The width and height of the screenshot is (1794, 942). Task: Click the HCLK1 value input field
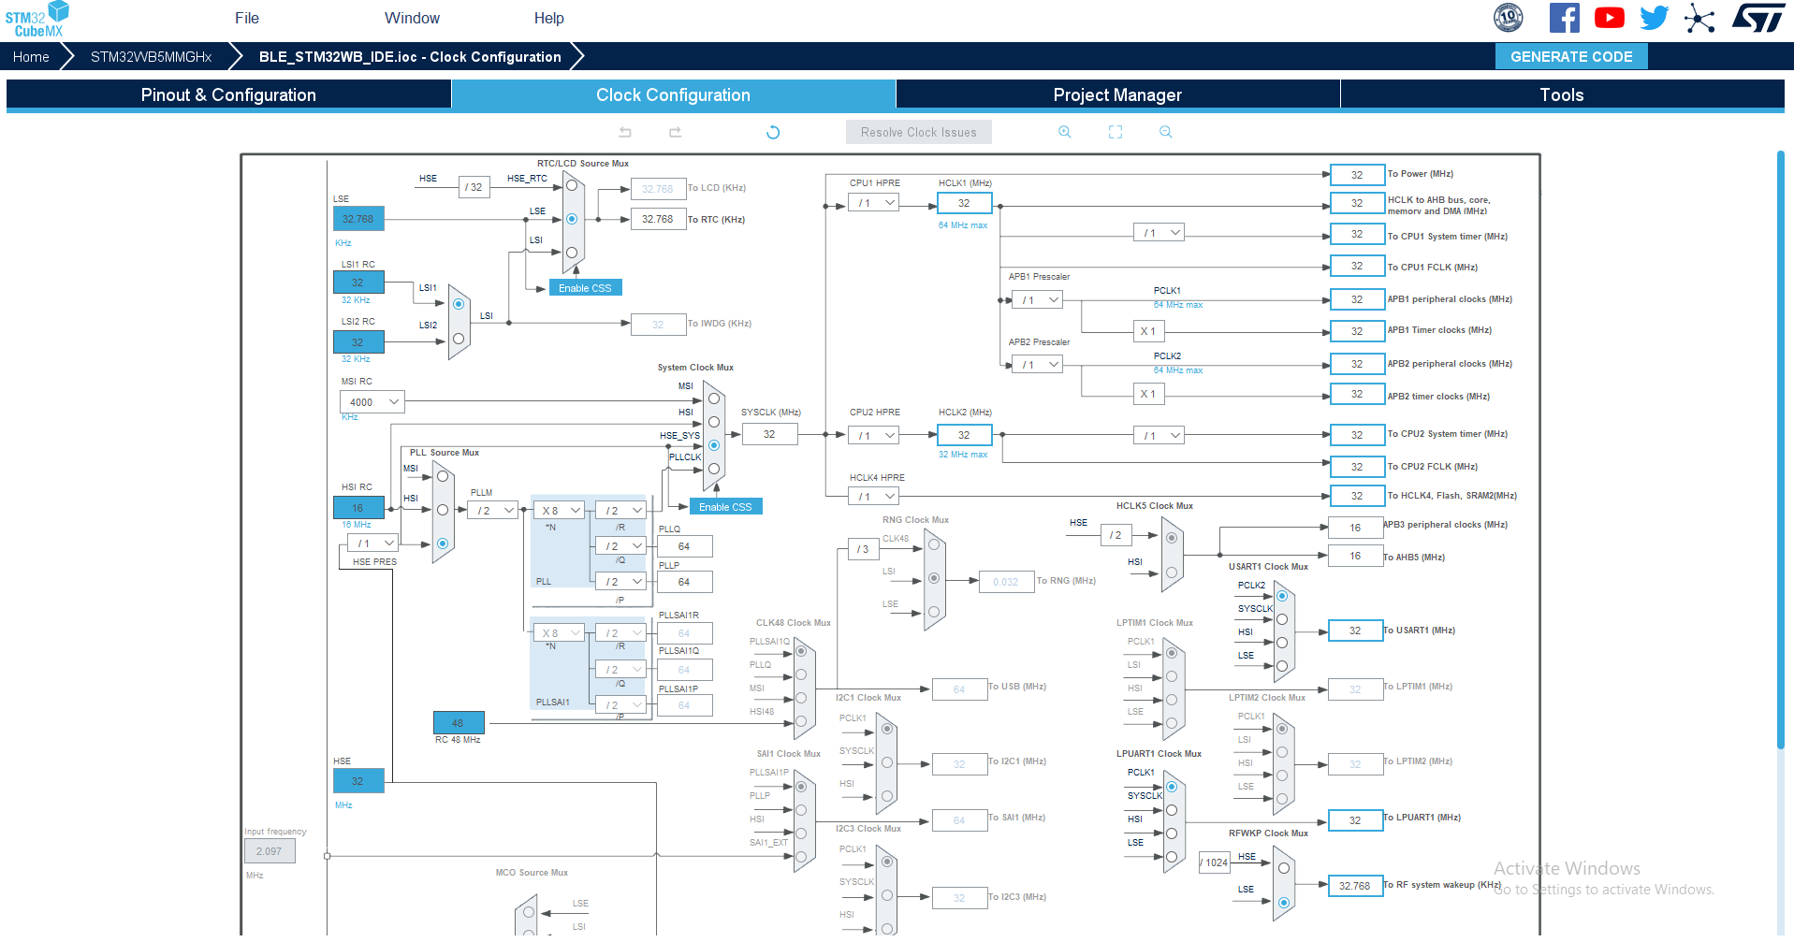[963, 202]
